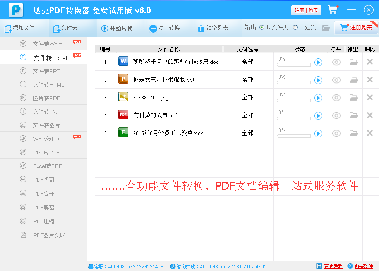
Task: Delete the .doc file from list
Action: (370, 62)
